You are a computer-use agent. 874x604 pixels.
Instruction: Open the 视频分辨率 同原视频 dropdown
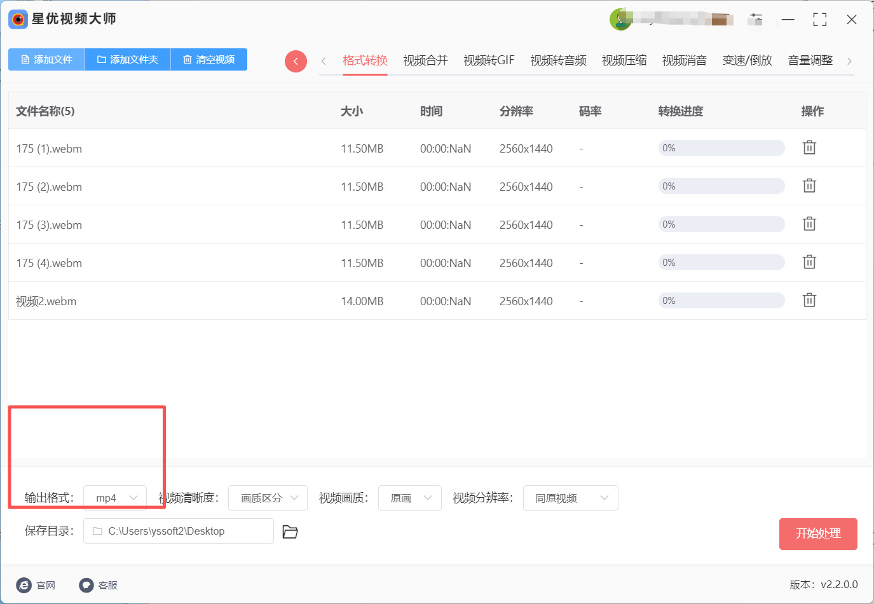(x=570, y=498)
